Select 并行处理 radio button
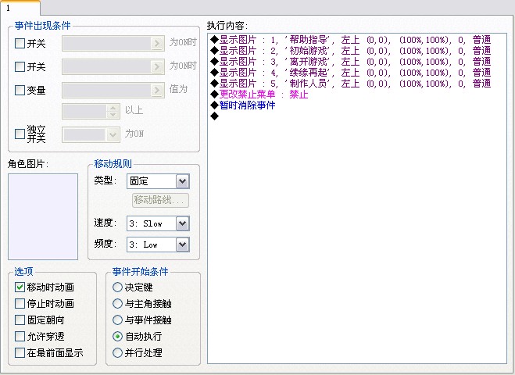 point(117,352)
